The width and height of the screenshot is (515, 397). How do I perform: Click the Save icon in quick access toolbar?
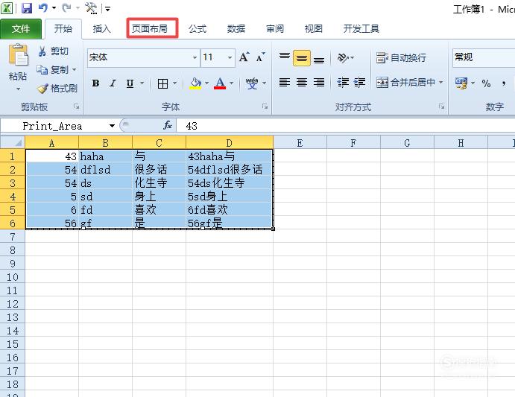point(27,8)
